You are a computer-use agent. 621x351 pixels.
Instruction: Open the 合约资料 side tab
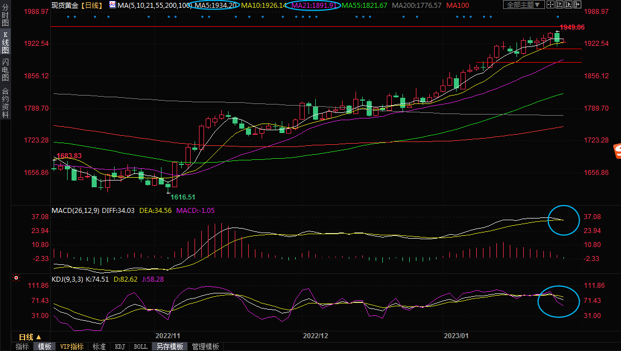[x=5, y=103]
